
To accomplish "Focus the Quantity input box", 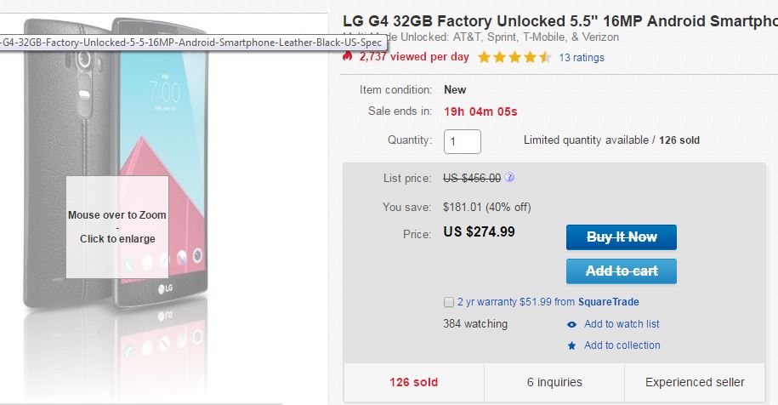I will coord(463,141).
